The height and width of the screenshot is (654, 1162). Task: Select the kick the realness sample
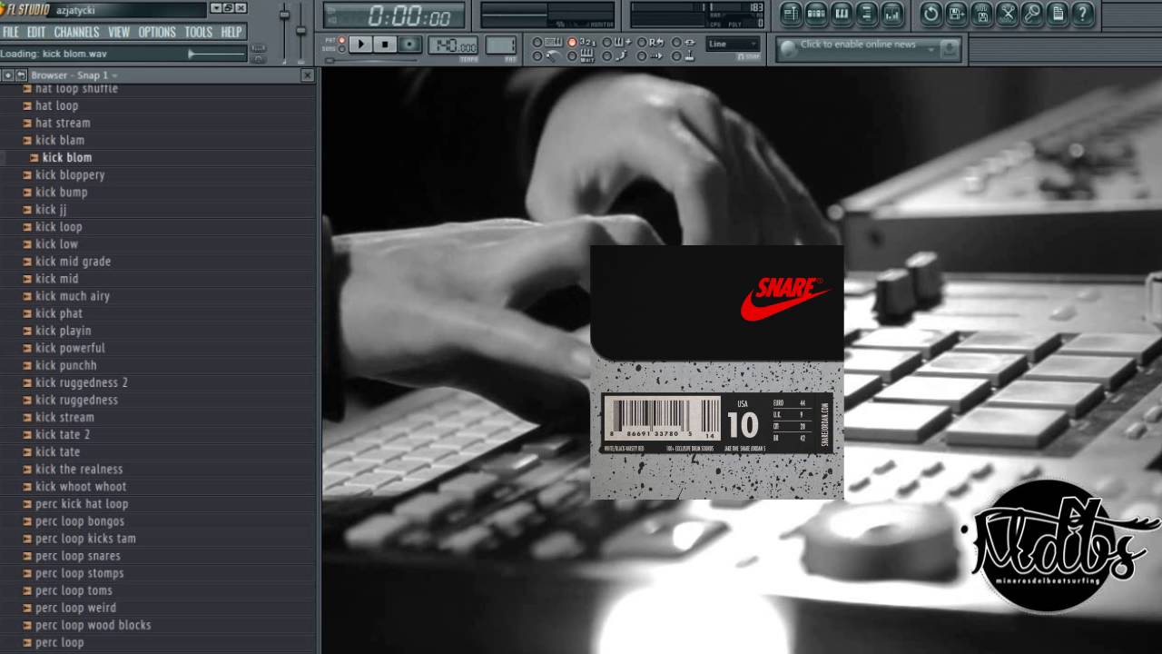pos(79,469)
